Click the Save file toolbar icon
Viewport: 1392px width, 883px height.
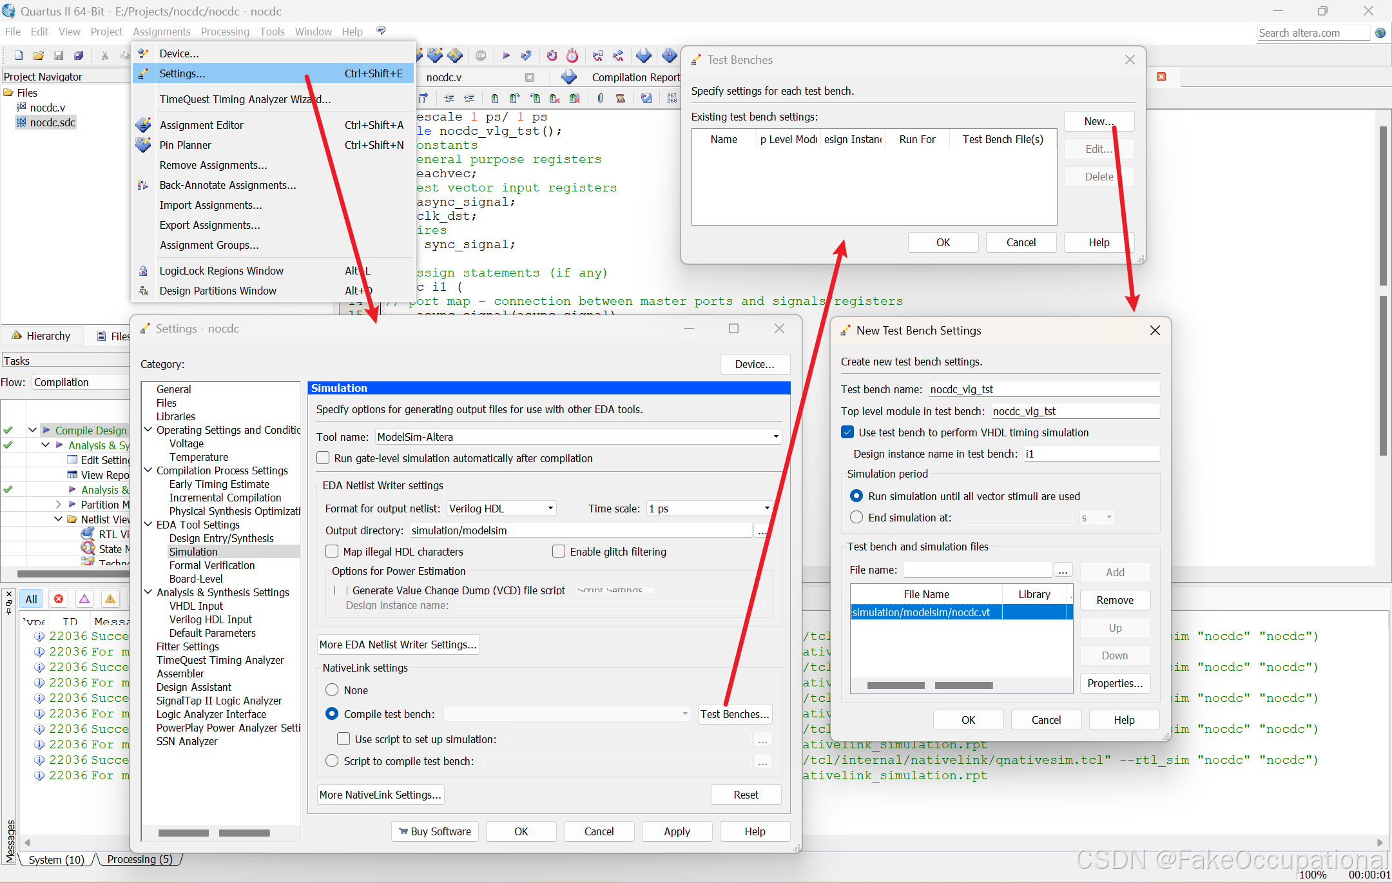click(59, 56)
